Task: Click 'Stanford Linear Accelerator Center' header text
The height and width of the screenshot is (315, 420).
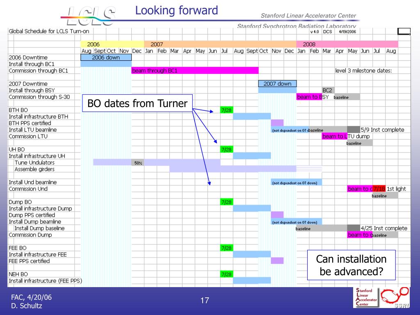Action: 308,16
